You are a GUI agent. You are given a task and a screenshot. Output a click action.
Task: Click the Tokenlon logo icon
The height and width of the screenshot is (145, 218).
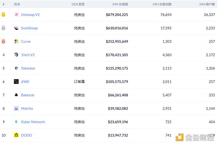(x=16, y=68)
